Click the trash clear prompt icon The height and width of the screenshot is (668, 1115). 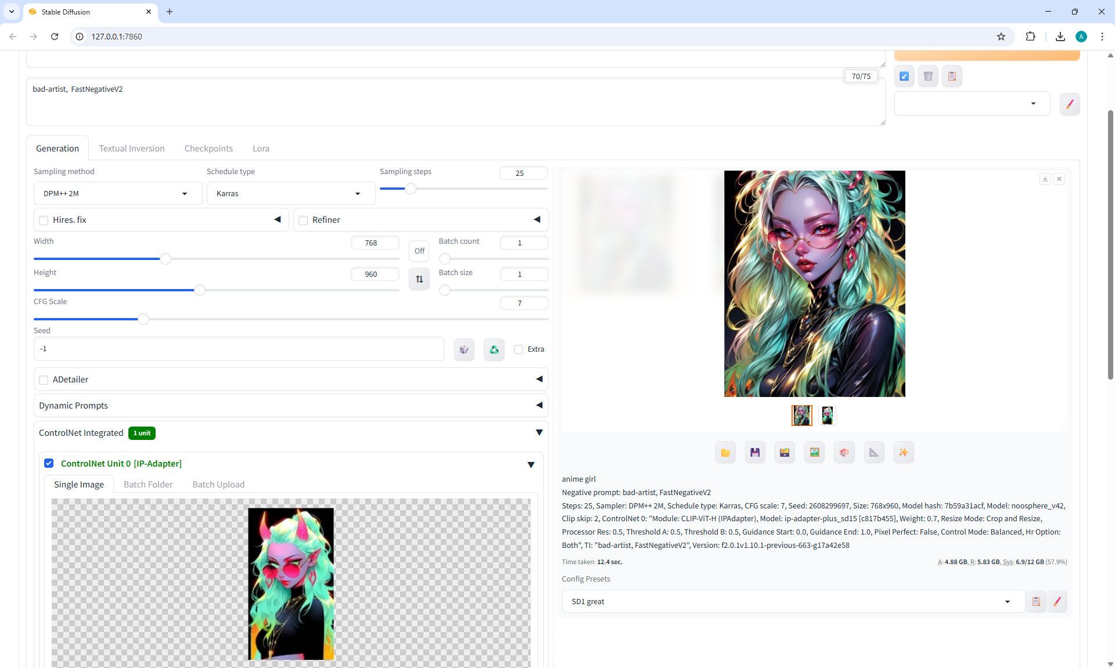[x=928, y=76]
